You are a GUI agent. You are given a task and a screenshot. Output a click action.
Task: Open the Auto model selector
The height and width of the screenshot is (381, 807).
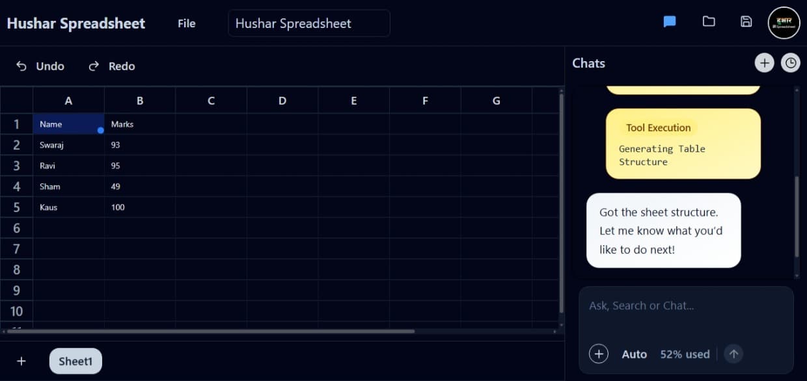634,354
